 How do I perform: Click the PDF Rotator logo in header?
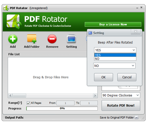pos(14,22)
